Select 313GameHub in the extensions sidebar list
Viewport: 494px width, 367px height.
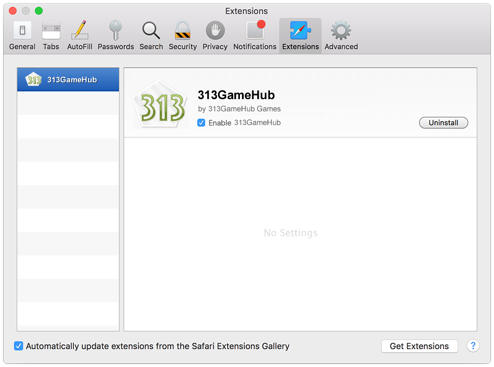[x=68, y=80]
